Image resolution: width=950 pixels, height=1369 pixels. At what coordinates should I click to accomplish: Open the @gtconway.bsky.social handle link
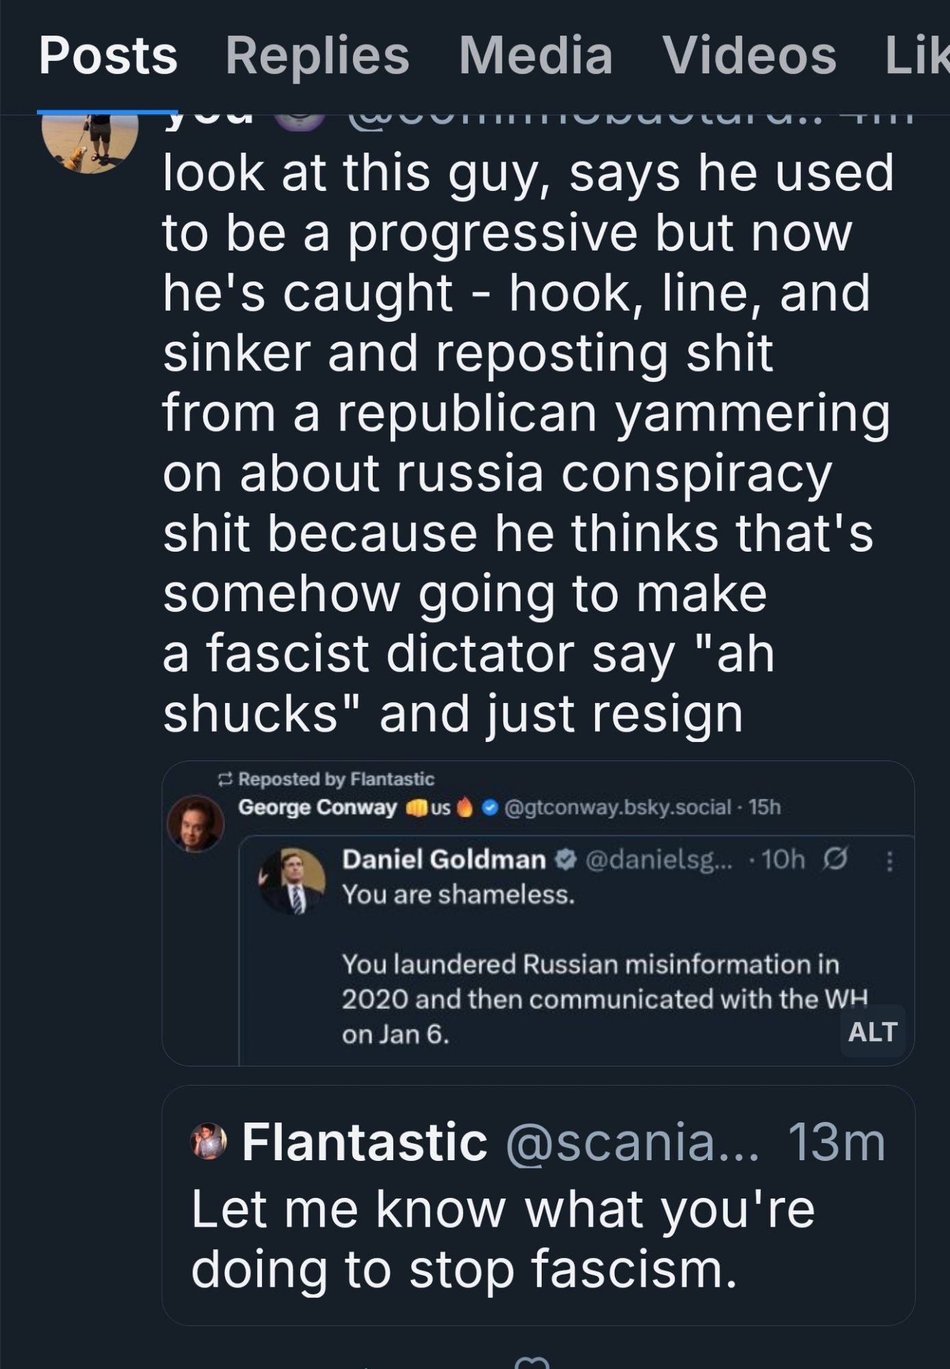coord(617,808)
